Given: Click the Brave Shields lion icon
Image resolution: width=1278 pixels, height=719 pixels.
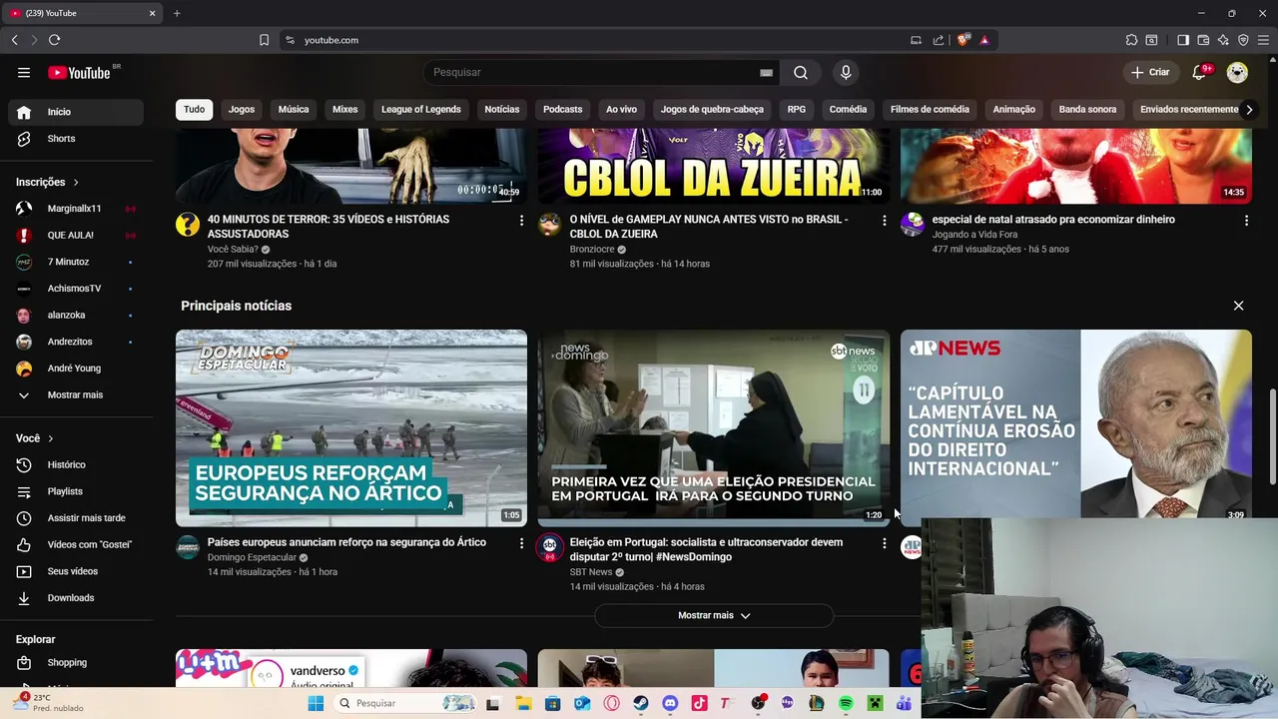Looking at the screenshot, I should click(x=963, y=40).
